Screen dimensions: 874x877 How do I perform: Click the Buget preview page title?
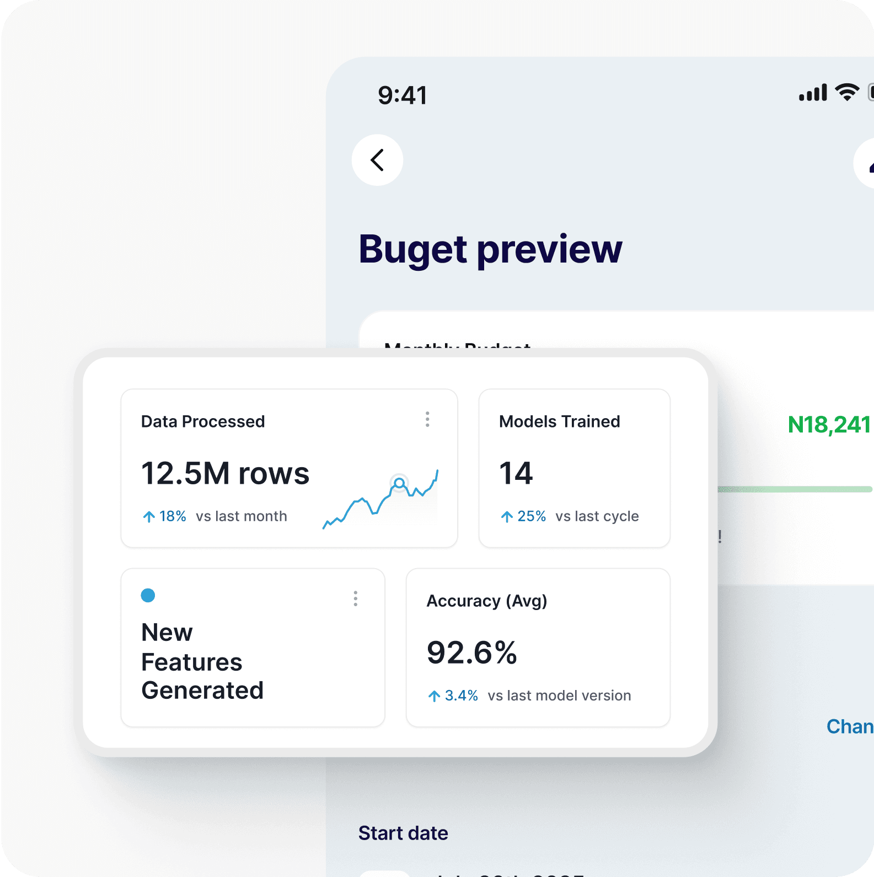pyautogui.click(x=490, y=249)
